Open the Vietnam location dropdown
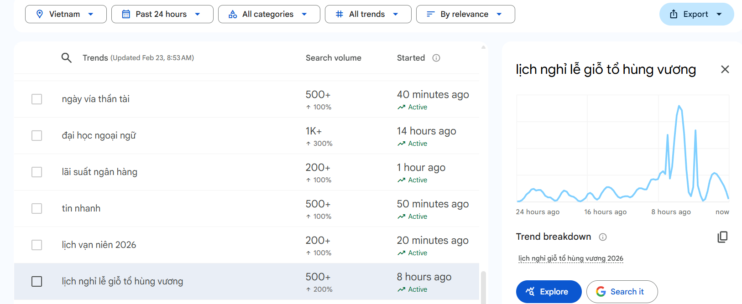 click(x=66, y=14)
